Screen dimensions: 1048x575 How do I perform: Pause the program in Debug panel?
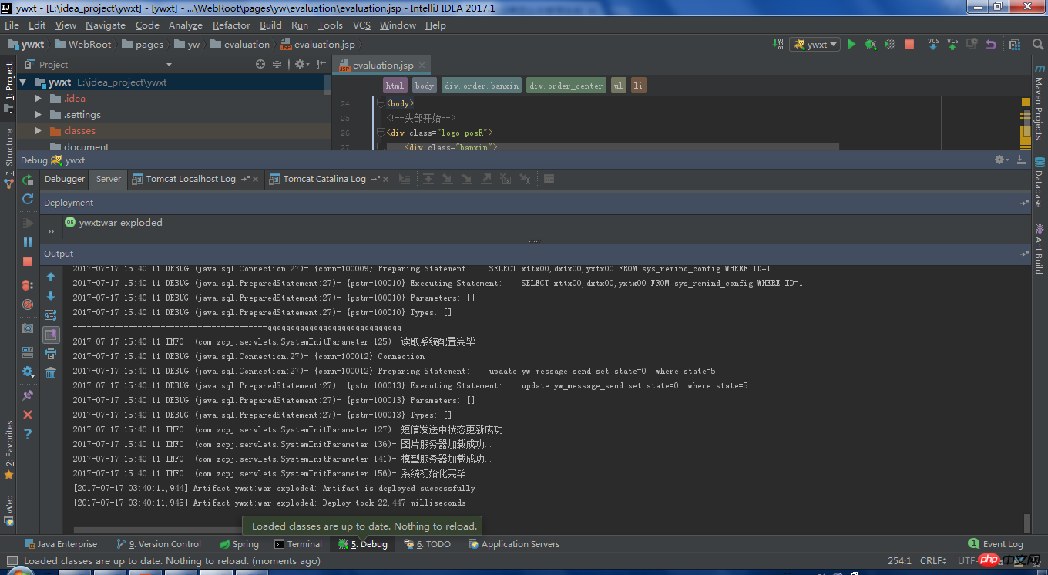pos(28,242)
